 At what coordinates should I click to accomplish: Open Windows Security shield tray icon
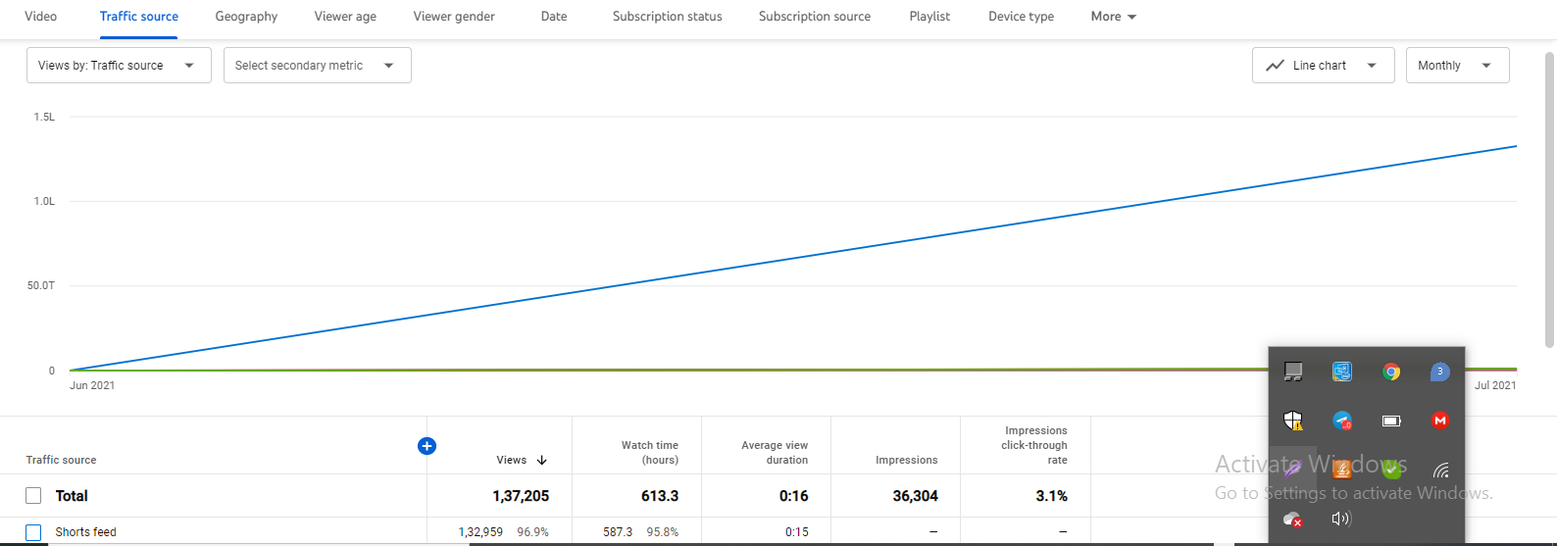click(1293, 421)
